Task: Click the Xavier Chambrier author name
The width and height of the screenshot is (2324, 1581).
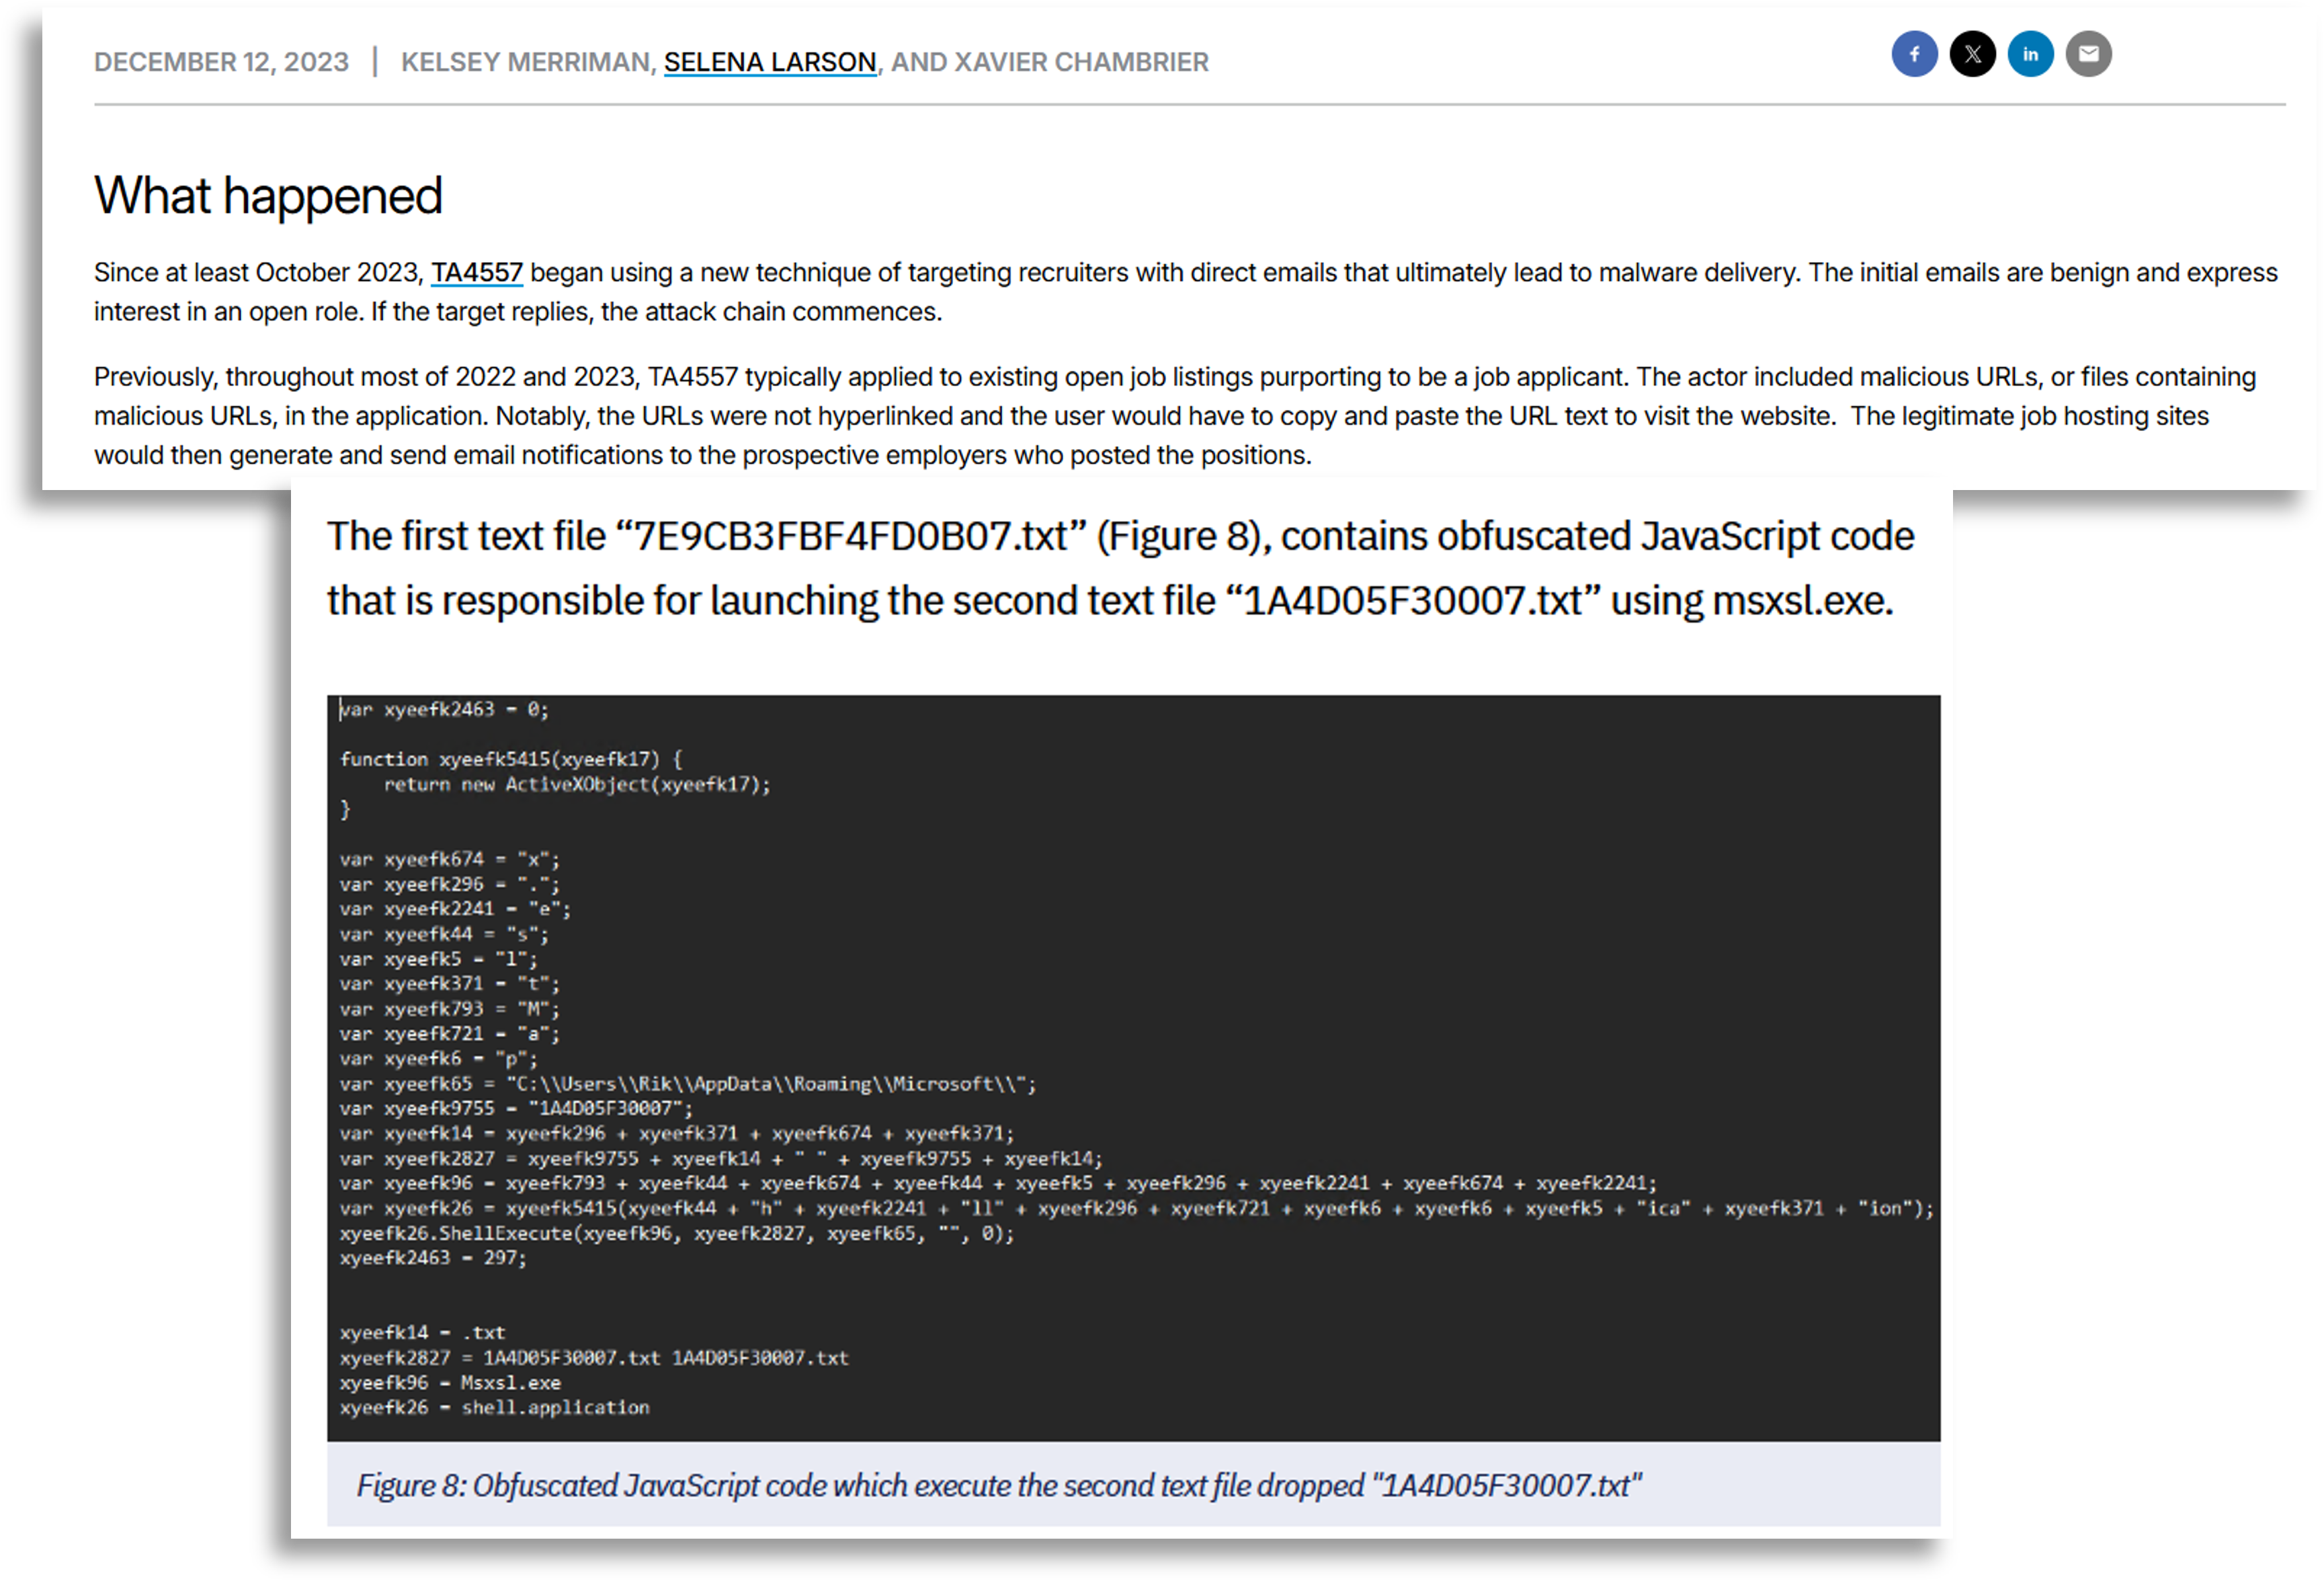Action: [1081, 62]
